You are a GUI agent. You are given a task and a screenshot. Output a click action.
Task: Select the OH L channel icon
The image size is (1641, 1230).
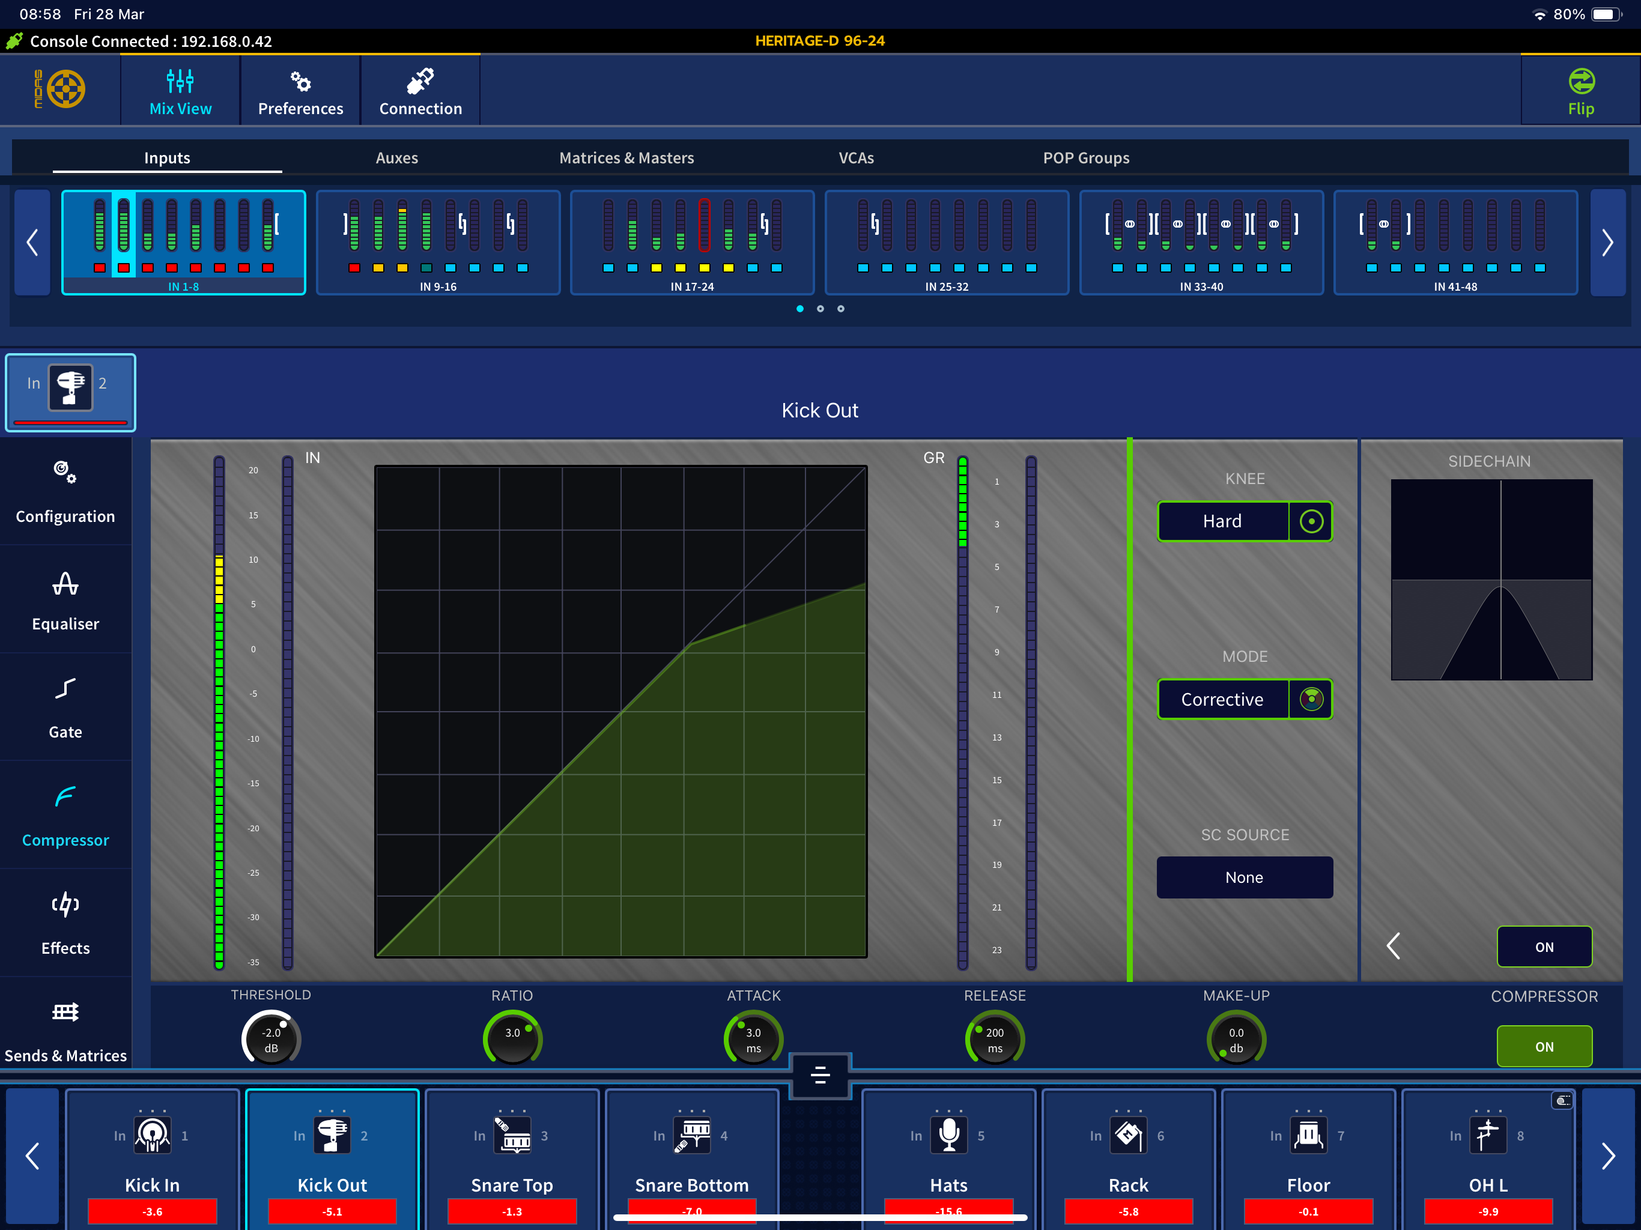1488,1135
